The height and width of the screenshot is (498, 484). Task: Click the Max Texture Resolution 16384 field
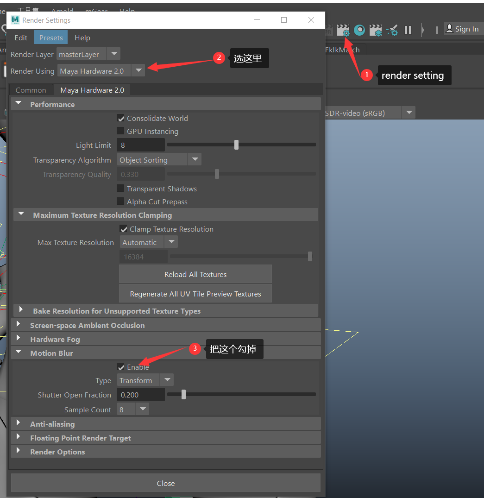143,256
